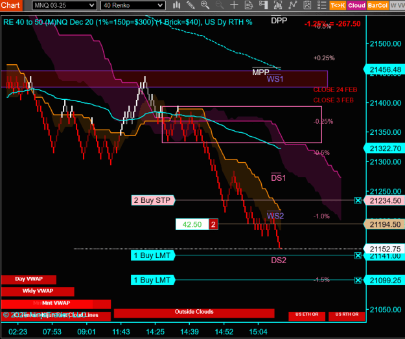Image resolution: width=405 pixels, height=339 pixels.
Task: Click the +0.25% level label
Action: [x=324, y=58]
